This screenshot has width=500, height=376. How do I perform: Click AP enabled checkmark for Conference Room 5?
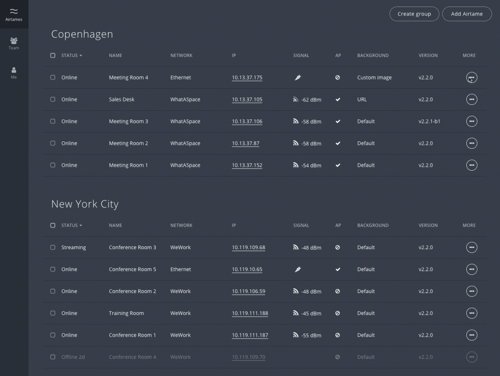pyautogui.click(x=338, y=269)
